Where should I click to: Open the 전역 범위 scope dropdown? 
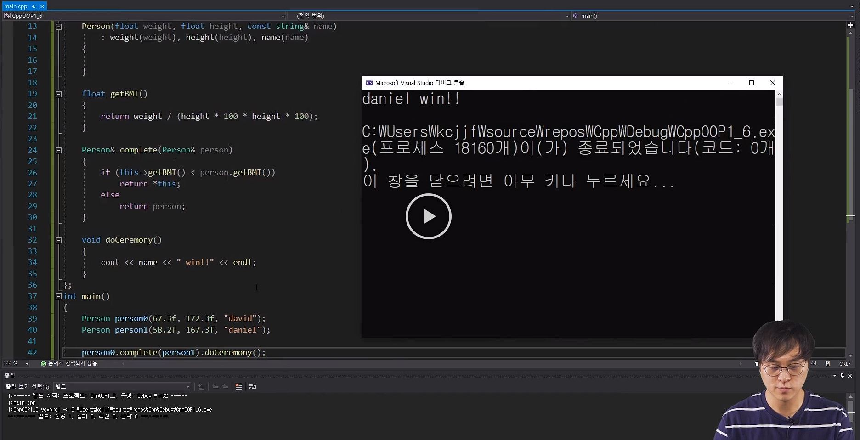click(429, 16)
